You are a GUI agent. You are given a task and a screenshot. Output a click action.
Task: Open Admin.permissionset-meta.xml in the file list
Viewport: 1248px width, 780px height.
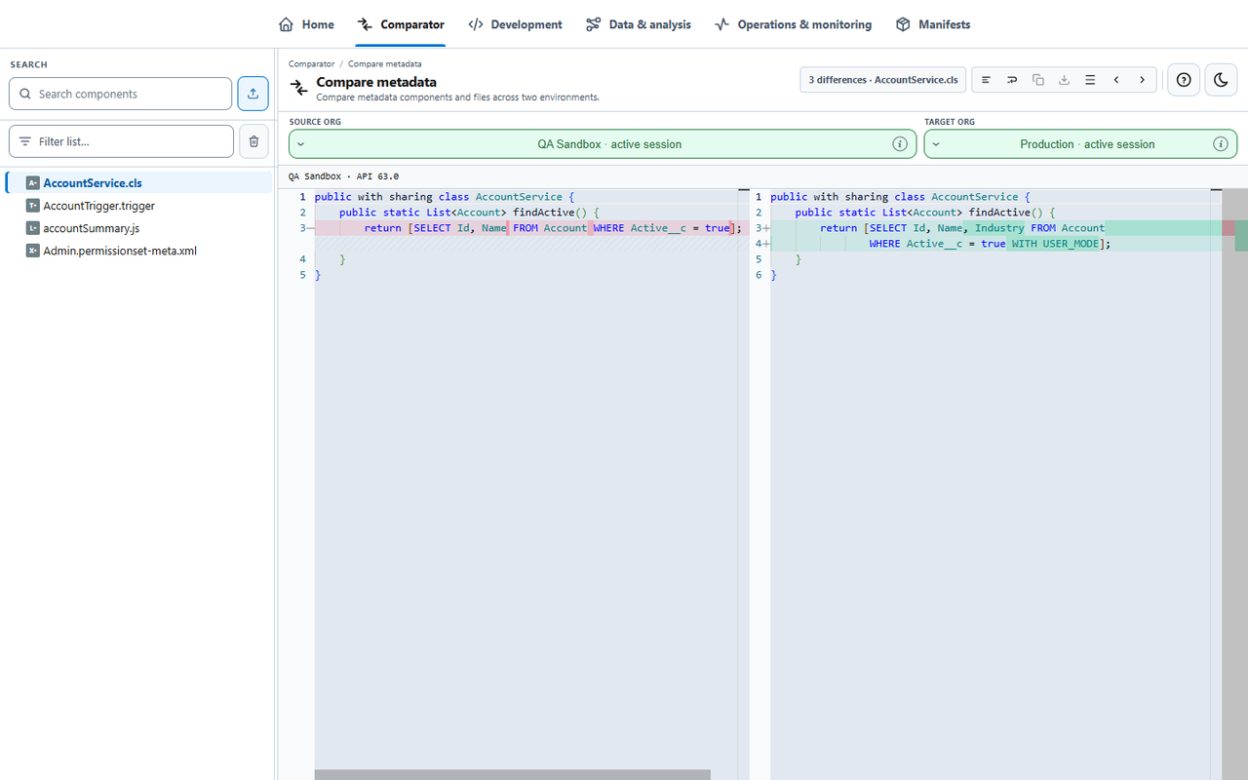click(138, 251)
